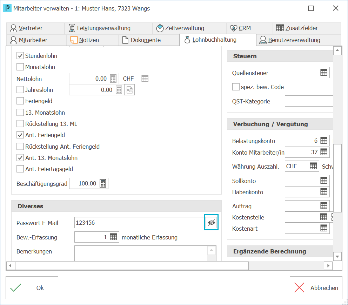Open the Benutzerverwaltung tab

click(x=299, y=40)
